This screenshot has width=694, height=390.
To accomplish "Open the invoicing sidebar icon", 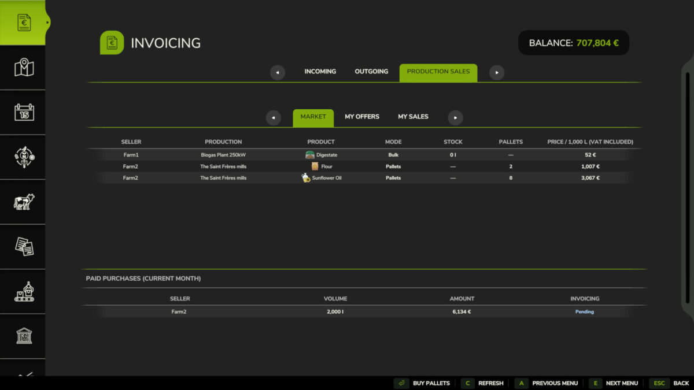I will (23, 23).
